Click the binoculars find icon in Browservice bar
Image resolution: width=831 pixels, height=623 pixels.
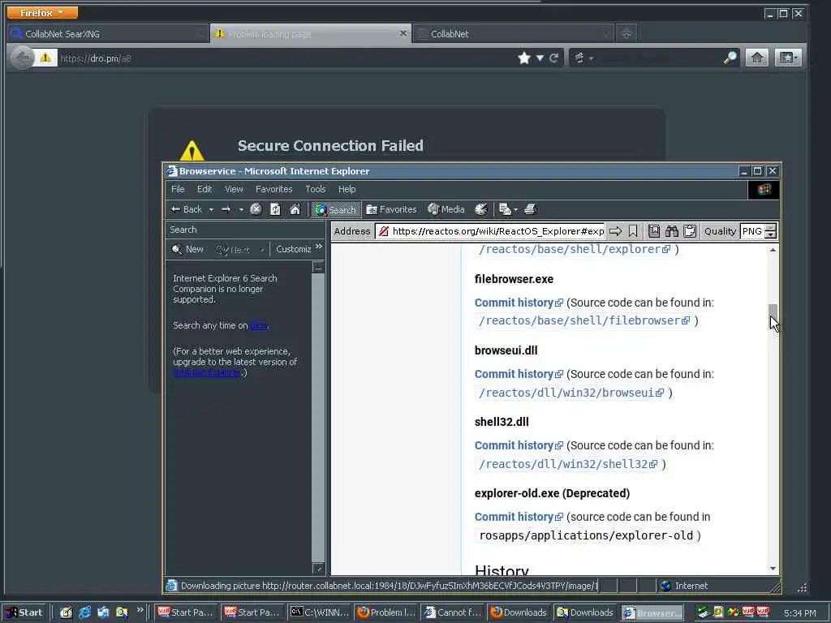671,231
